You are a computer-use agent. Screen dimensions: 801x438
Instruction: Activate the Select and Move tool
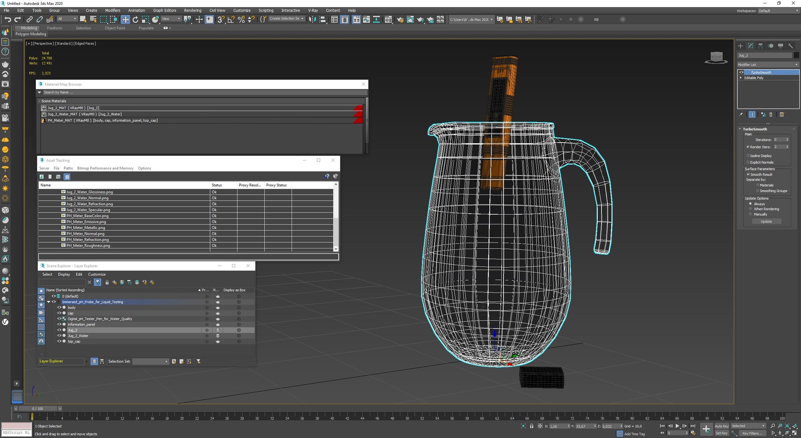(x=125, y=19)
